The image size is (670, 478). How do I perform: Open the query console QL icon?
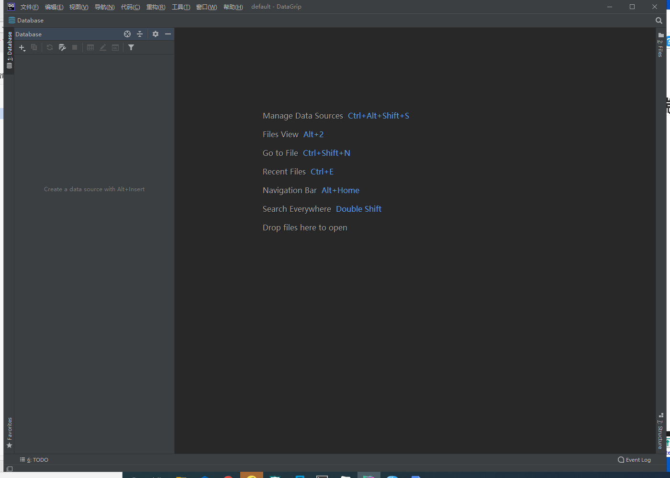coord(115,47)
